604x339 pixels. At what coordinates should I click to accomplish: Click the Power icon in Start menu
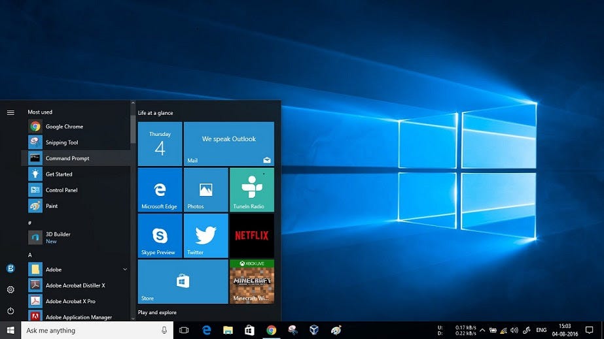tap(10, 311)
